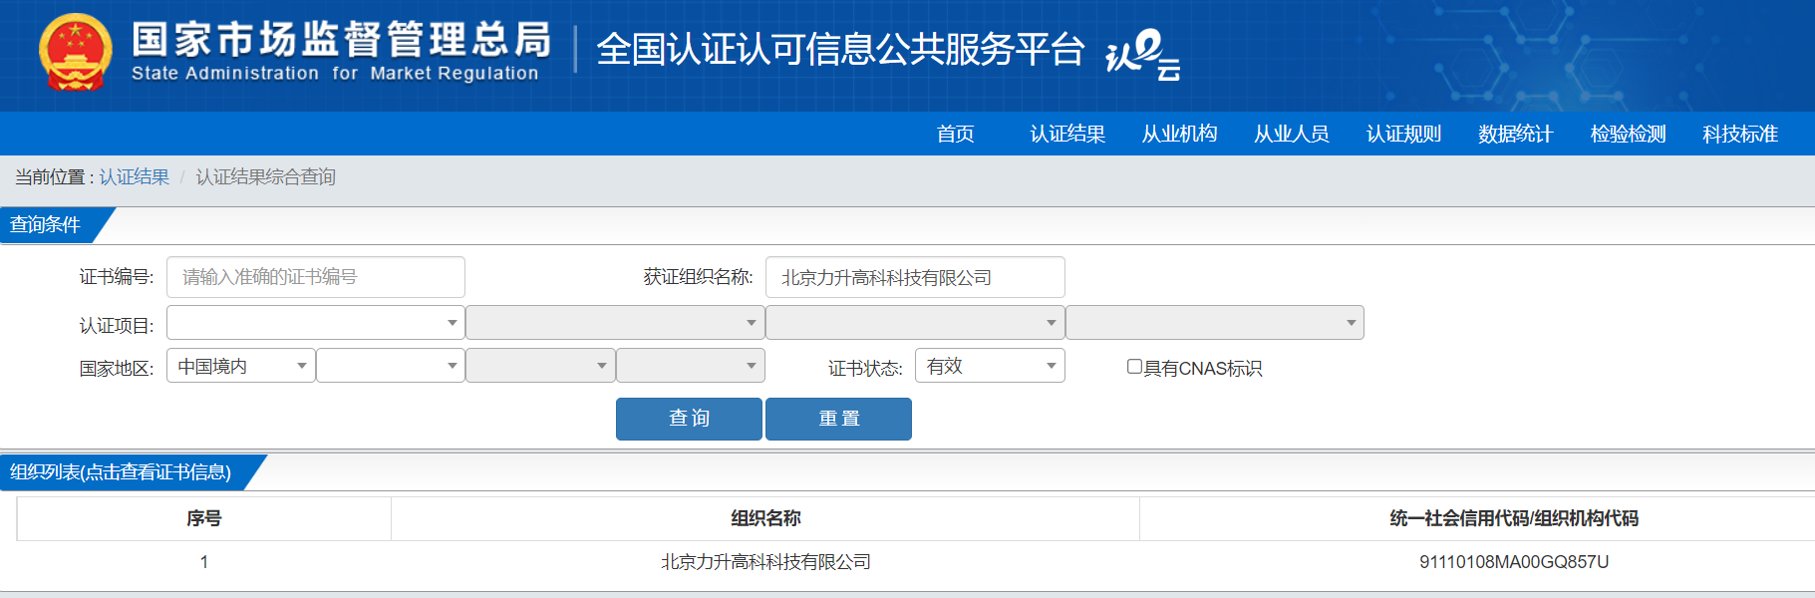Open the fourth 认证项目 dropdown
The width and height of the screenshot is (1815, 598).
(x=1215, y=323)
